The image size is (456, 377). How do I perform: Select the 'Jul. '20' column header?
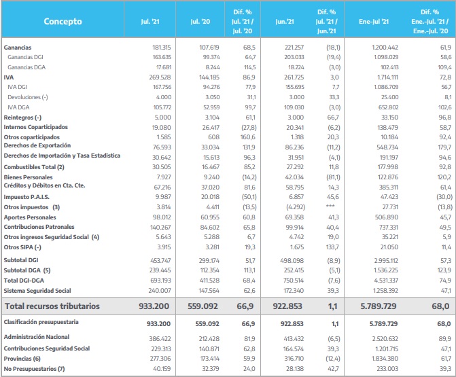tap(200, 22)
